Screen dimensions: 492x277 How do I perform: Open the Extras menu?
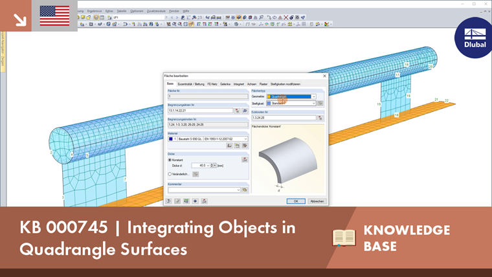pyautogui.click(x=109, y=11)
